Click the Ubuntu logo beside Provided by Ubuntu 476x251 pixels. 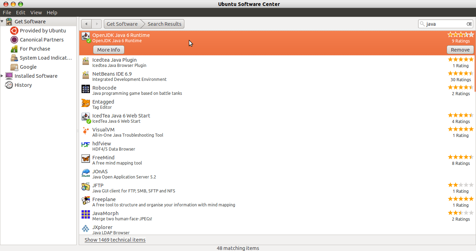pos(14,31)
